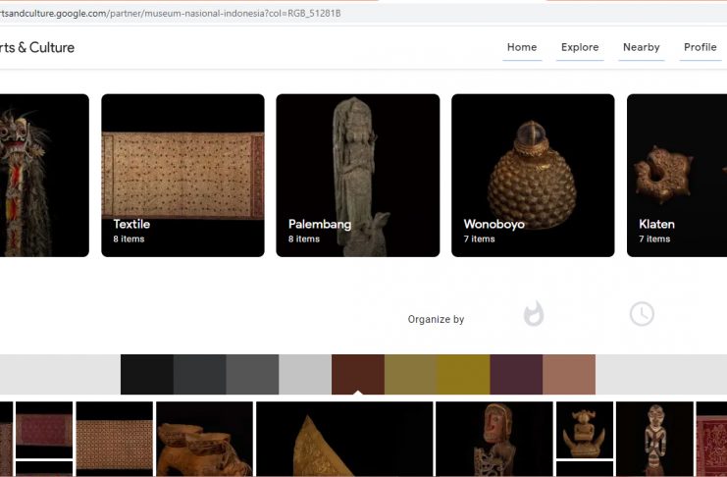Viewport: 727px width, 477px height.
Task: Sort items by popularity flame icon
Action: point(534,314)
